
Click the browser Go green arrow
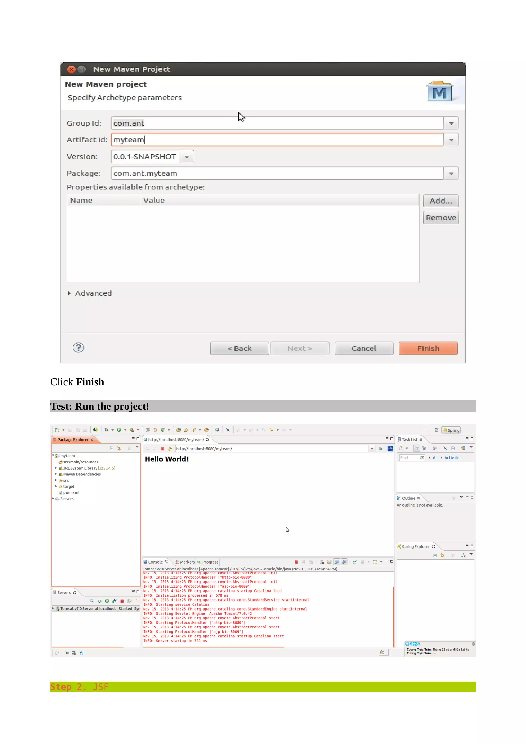click(x=381, y=449)
